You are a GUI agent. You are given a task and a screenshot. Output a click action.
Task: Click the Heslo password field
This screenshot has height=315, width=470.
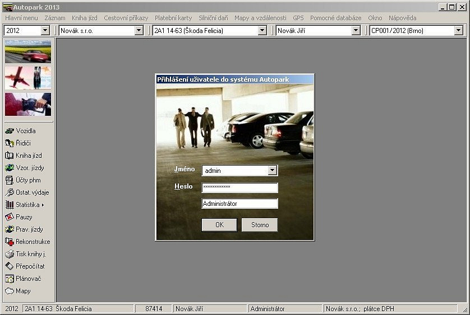[x=239, y=187]
